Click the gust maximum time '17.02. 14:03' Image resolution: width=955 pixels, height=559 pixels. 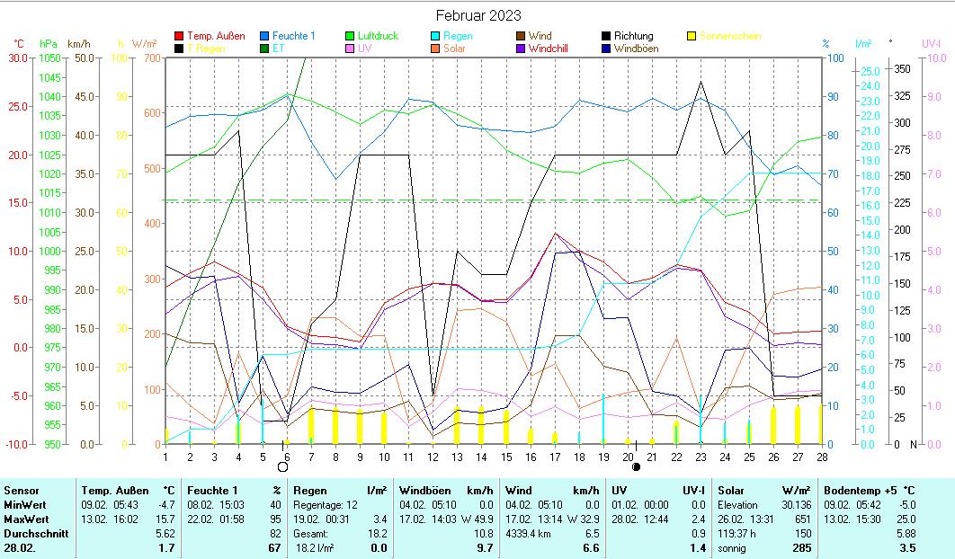[427, 519]
